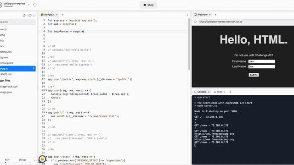Click the Webview URL address bar

(x=246, y=22)
